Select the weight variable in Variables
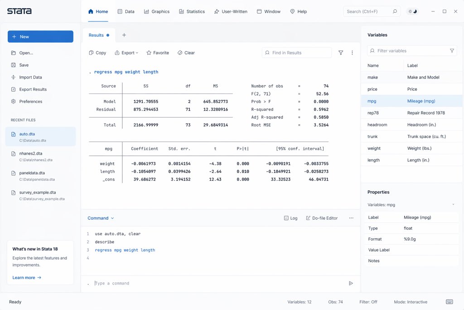The height and width of the screenshot is (310, 464). point(412,148)
